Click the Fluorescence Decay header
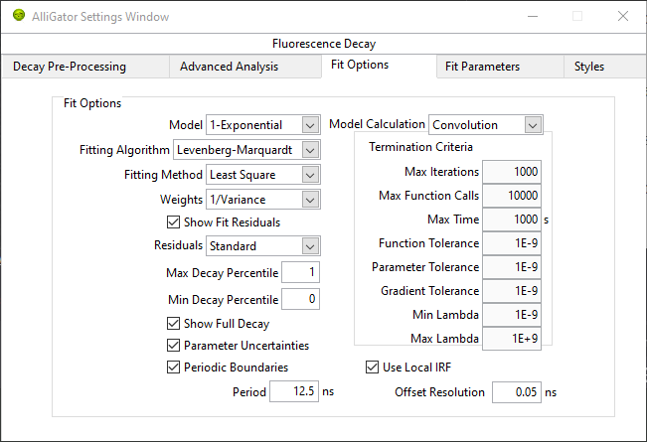 coord(324,44)
